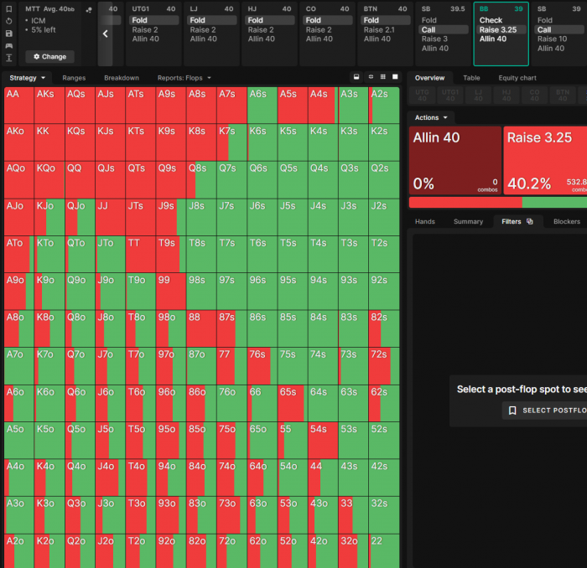Click the back chevron arrow before UTG1
This screenshot has height=568, width=587.
(105, 34)
